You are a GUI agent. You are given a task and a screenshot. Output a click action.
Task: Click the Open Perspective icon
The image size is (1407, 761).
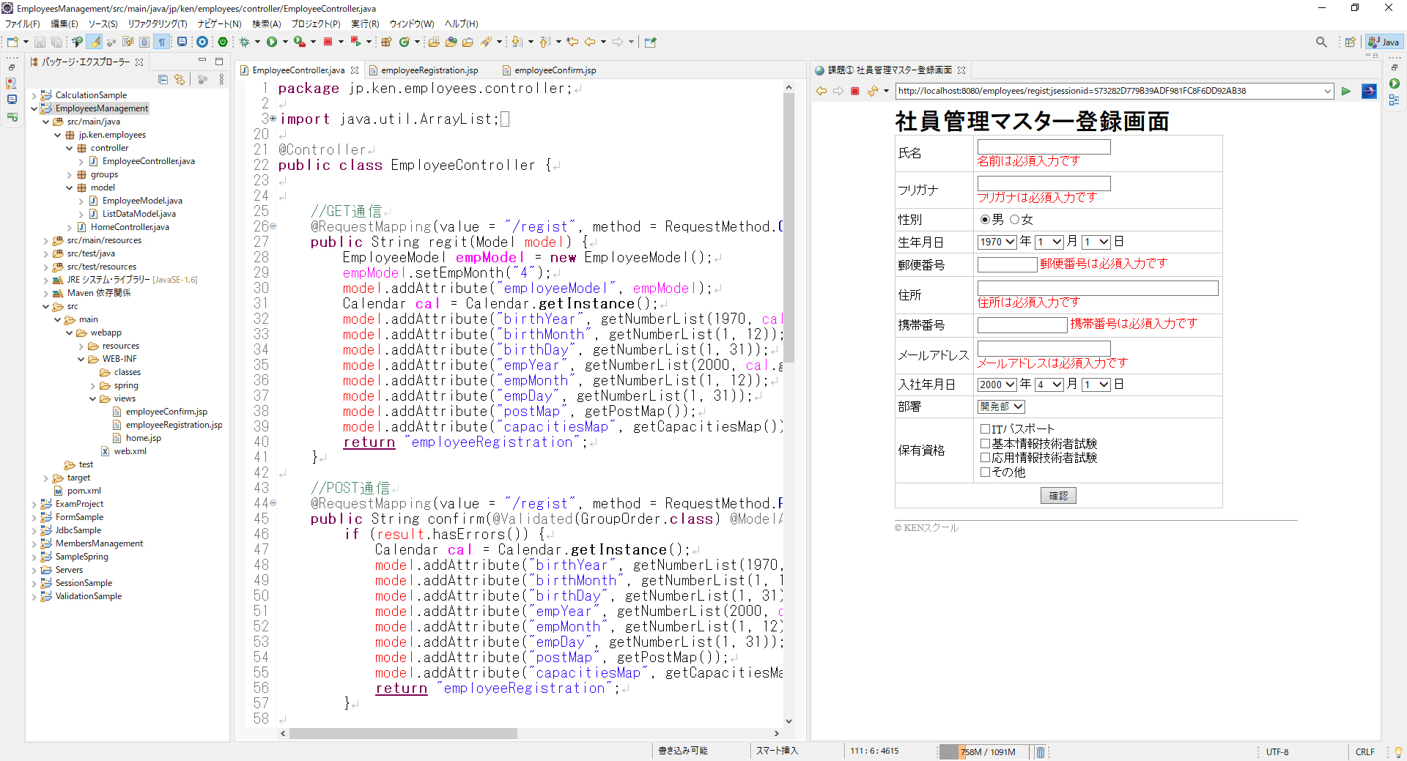[1350, 42]
